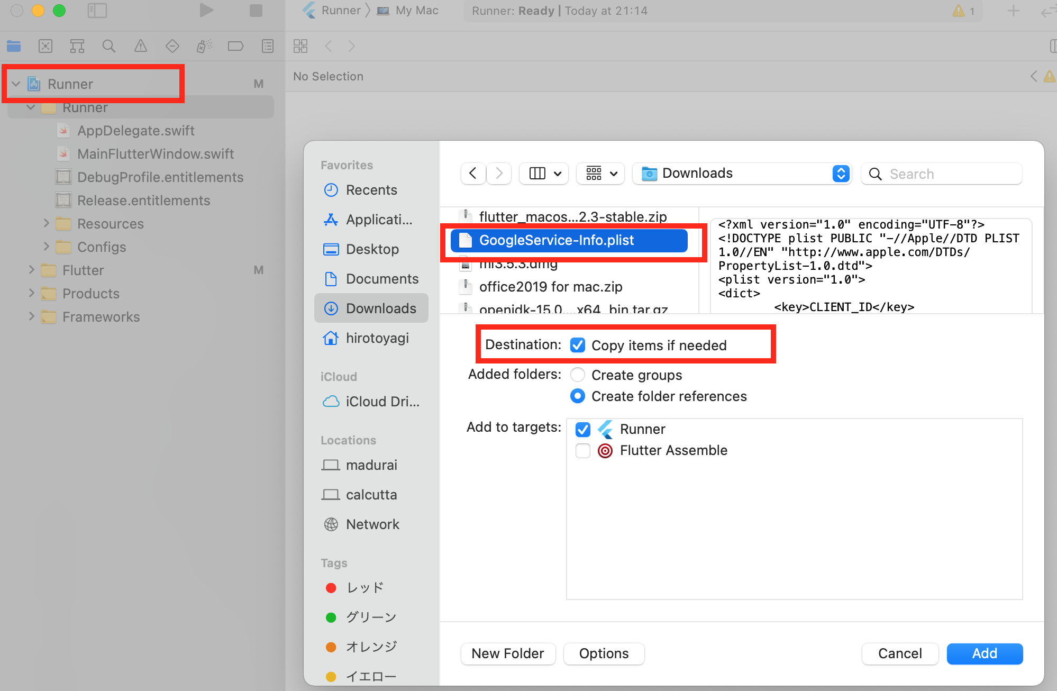Enable Flutter Assemble target checkbox
Image resolution: width=1057 pixels, height=691 pixels.
coord(583,450)
